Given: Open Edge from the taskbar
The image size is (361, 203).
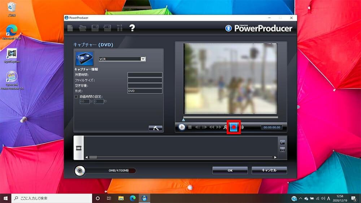Looking at the screenshot, I should click(x=132, y=198).
